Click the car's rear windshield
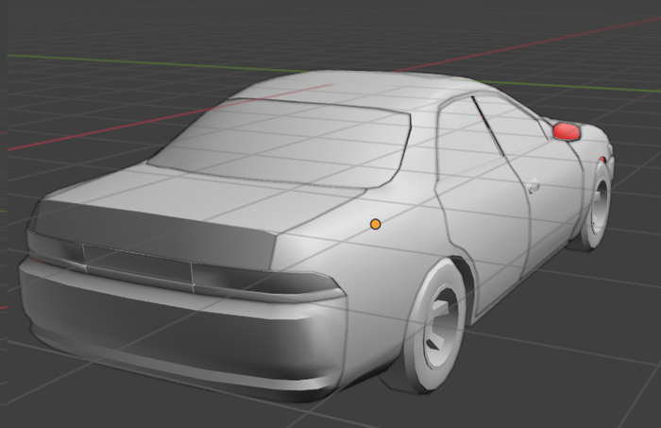 click(283, 142)
